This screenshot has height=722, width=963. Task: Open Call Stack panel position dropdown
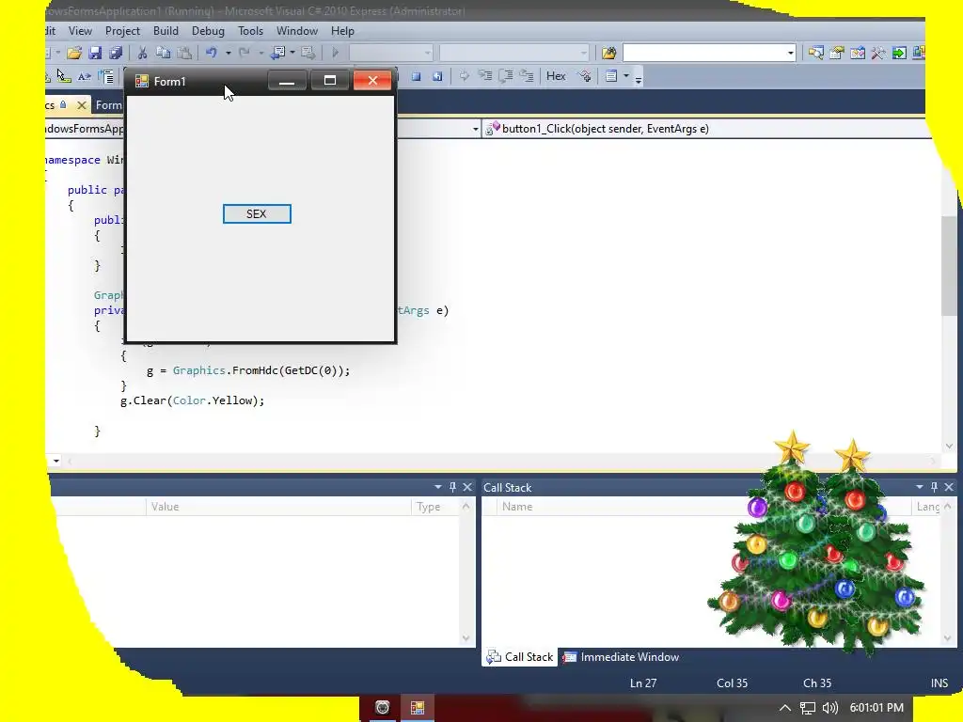click(920, 487)
